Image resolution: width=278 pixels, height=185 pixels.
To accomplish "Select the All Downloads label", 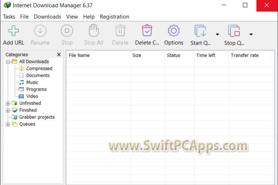I will [x=34, y=62].
